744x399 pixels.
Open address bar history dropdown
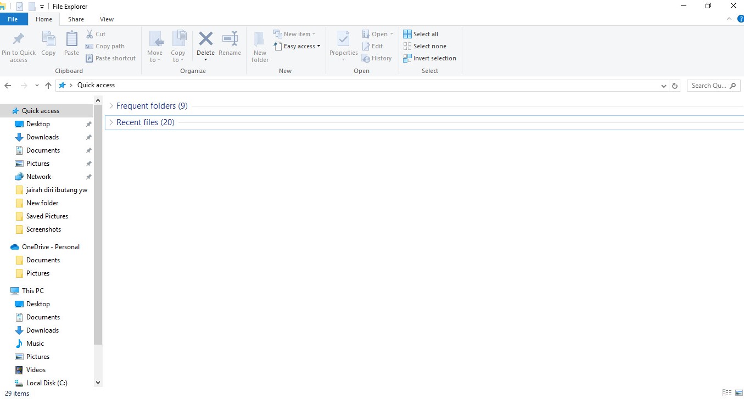pos(663,86)
